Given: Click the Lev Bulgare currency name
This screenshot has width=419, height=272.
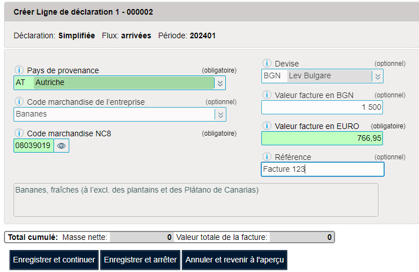Looking at the screenshot, I should tap(329, 76).
